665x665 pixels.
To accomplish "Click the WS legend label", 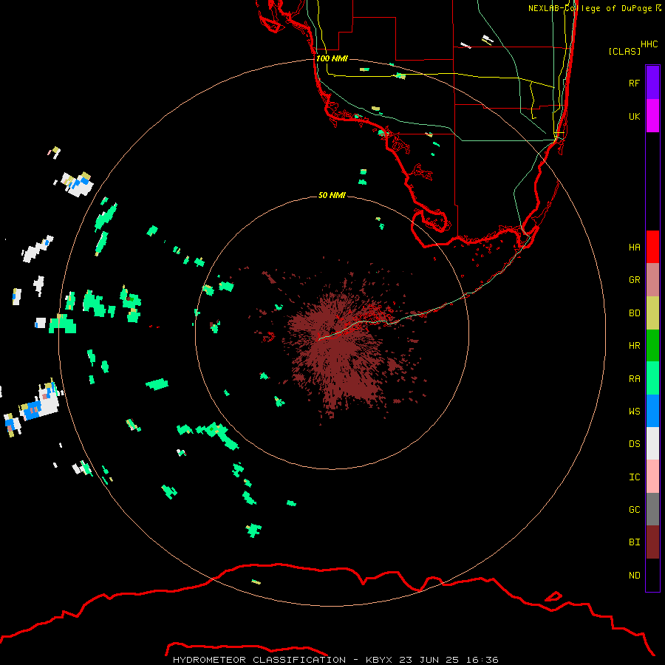I will click(634, 411).
